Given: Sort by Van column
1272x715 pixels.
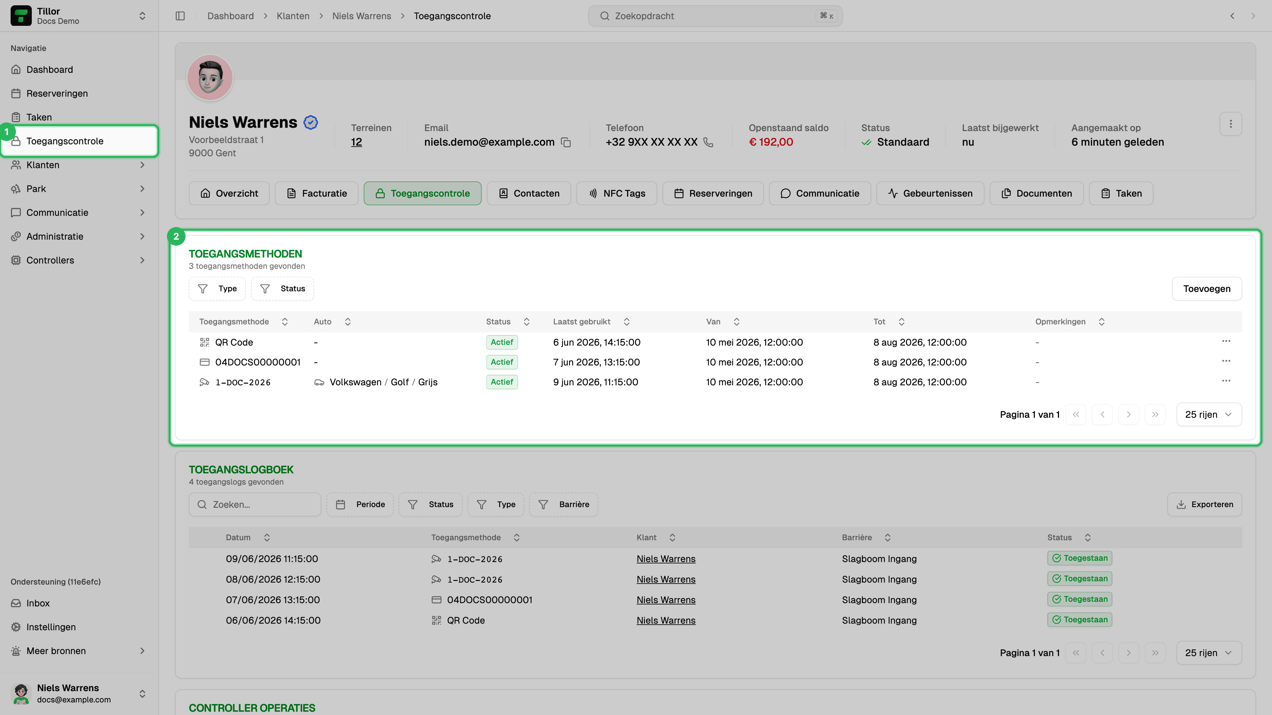Looking at the screenshot, I should coord(736,322).
